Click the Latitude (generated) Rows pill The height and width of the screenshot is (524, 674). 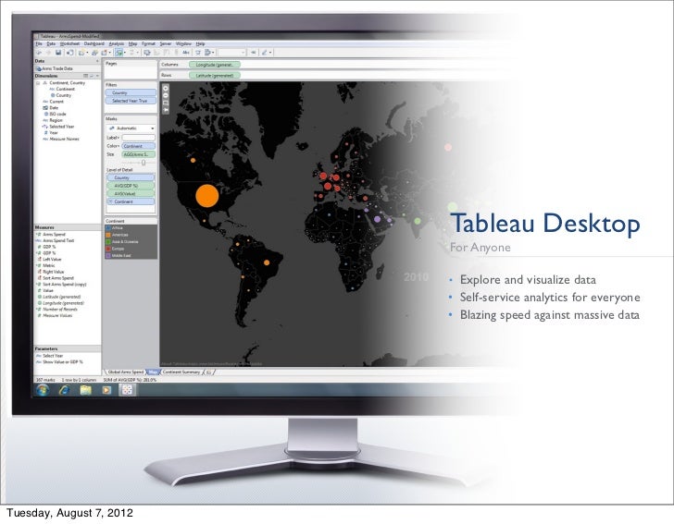(215, 75)
